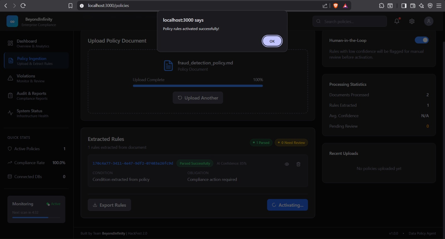
Task: Click the Export Rules button
Action: (x=109, y=205)
